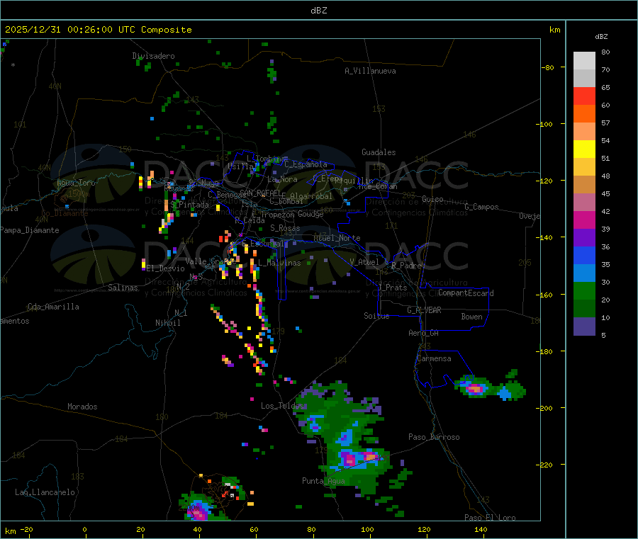The image size is (638, 539).
Task: Click the 'G_ALVEAR' map label
Action: point(425,310)
